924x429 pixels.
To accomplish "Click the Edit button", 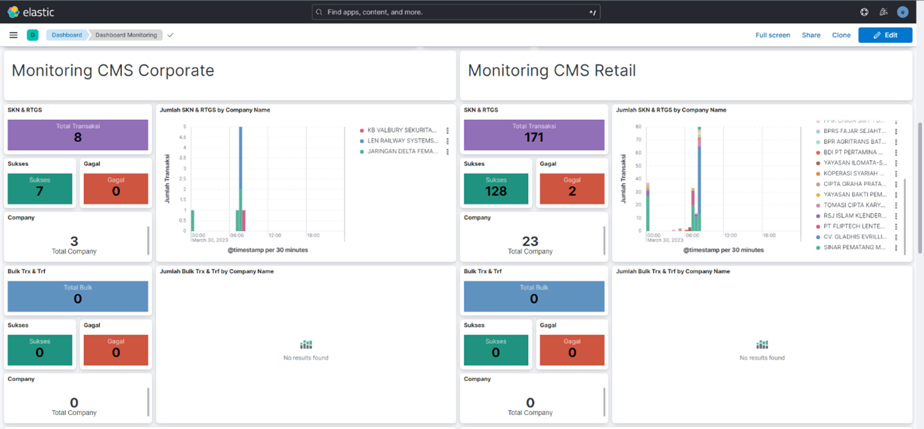I will [884, 35].
